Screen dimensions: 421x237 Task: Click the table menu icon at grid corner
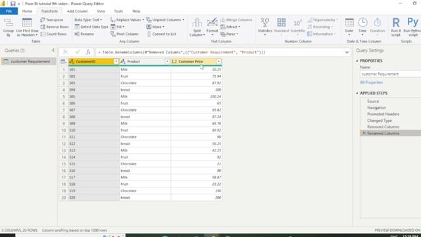coord(63,61)
